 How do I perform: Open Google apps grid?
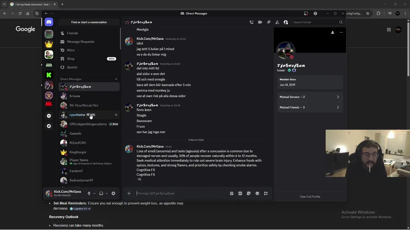tap(389, 29)
